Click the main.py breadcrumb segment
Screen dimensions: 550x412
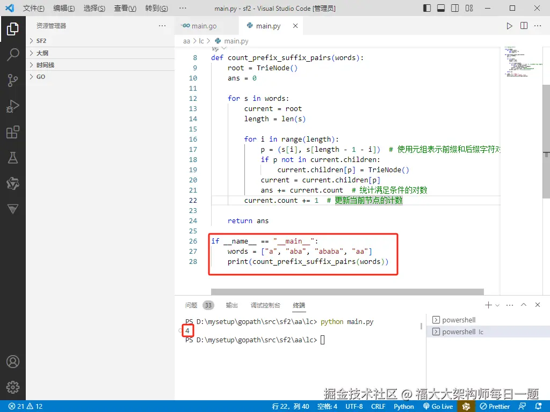236,41
